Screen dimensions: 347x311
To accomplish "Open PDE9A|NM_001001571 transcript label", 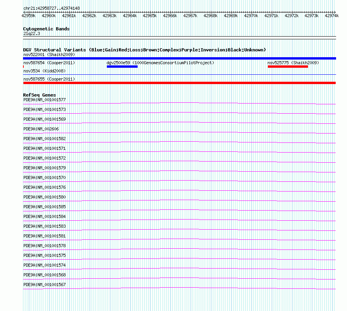I will pyautogui.click(x=44, y=148).
